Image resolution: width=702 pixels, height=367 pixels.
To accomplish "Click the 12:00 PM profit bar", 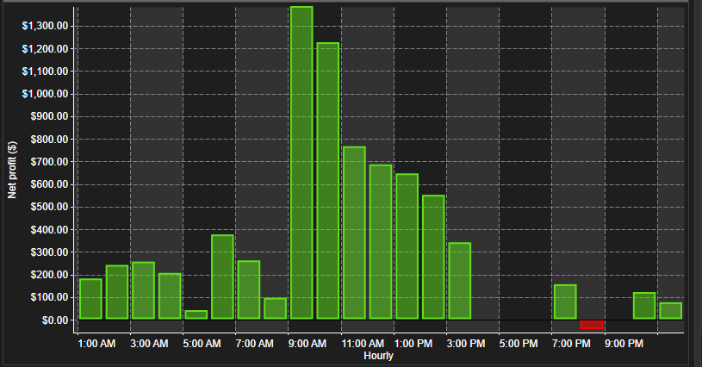I will (x=381, y=242).
